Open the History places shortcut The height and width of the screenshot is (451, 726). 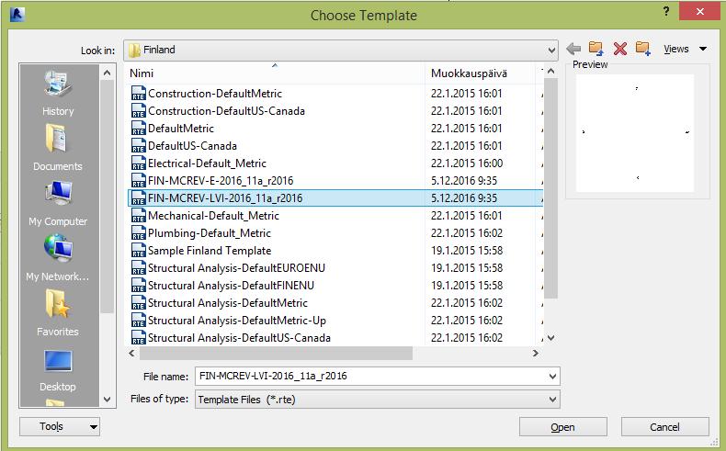click(x=58, y=94)
